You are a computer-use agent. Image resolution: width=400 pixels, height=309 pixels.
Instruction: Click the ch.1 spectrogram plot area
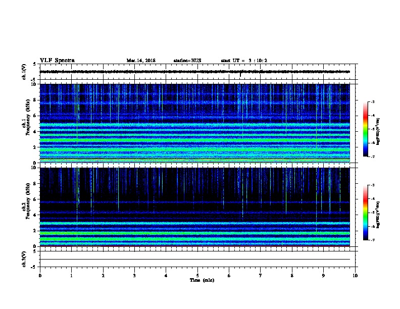point(195,123)
